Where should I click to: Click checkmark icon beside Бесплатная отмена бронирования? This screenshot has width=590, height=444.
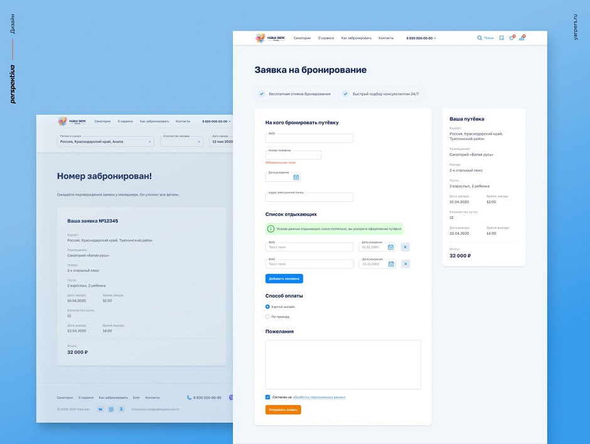(262, 93)
